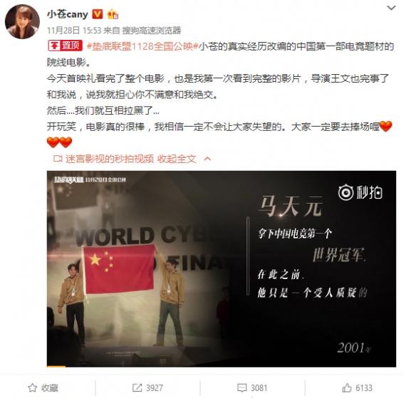Click the 置顶 pinned post tag

66,46
